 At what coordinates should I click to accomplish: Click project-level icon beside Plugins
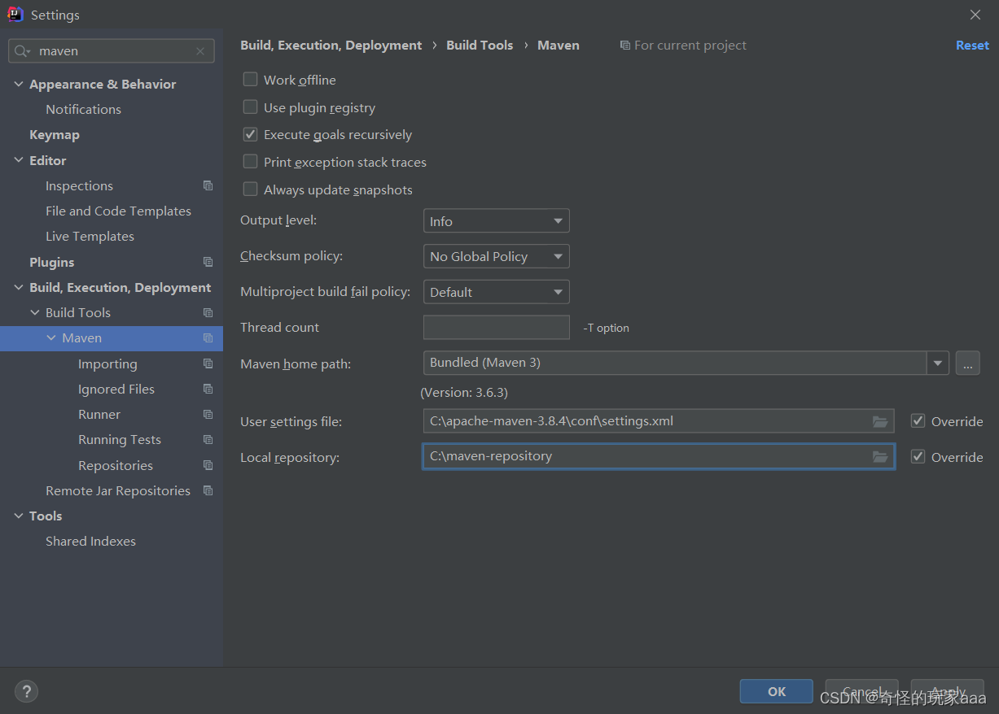tap(208, 262)
